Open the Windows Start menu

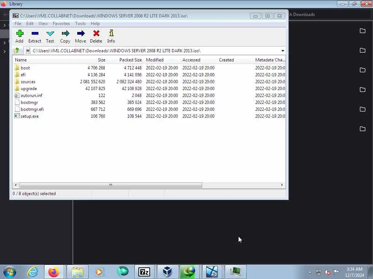click(9, 272)
